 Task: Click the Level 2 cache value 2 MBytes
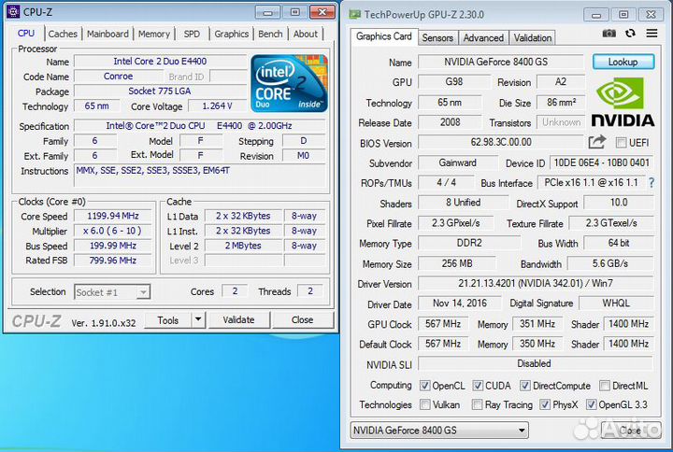[x=243, y=246]
